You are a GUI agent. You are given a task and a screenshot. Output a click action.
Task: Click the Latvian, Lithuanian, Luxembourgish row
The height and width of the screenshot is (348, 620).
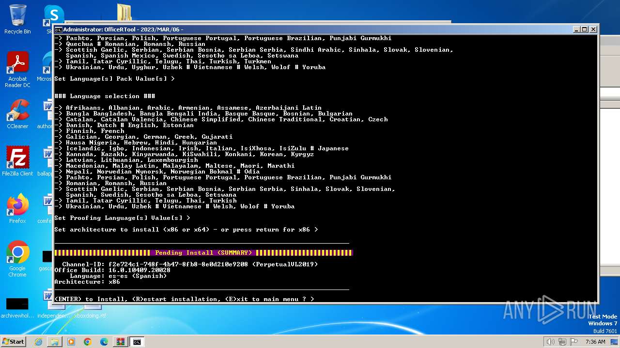126,160
